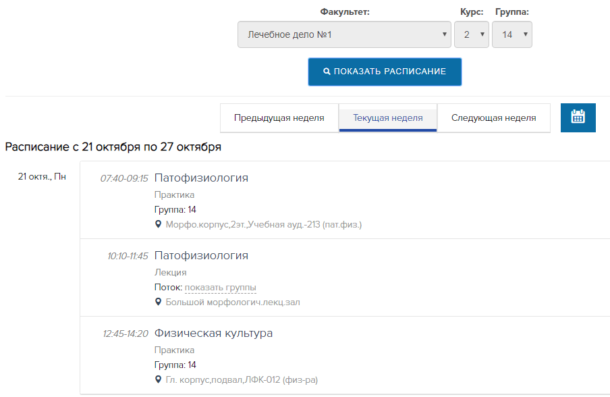610x397 pixels.
Task: Click Практика label under Физическая культура
Action: [174, 350]
